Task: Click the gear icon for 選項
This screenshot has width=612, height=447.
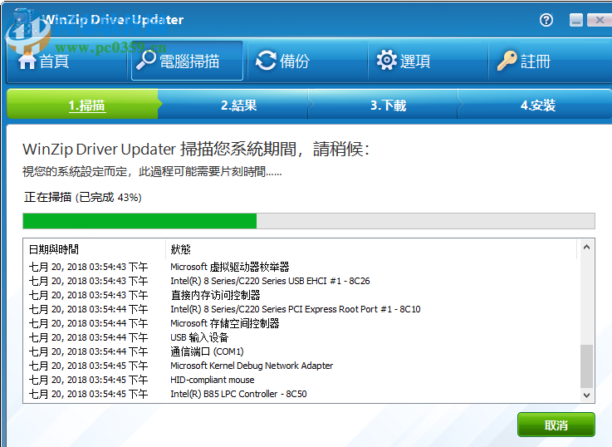Action: coord(386,60)
